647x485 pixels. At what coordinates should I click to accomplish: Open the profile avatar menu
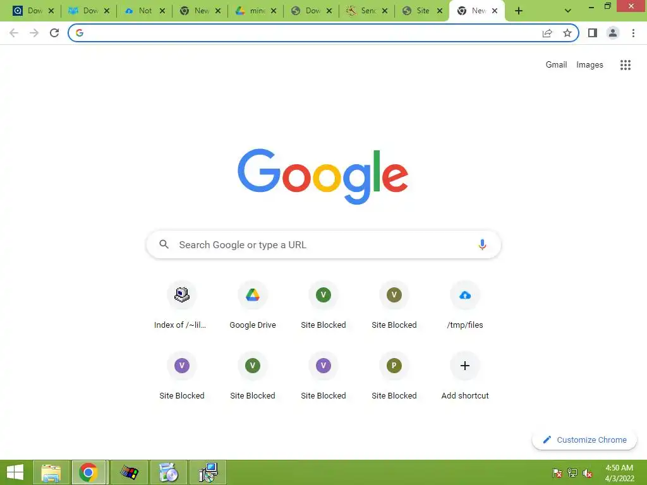pyautogui.click(x=613, y=33)
